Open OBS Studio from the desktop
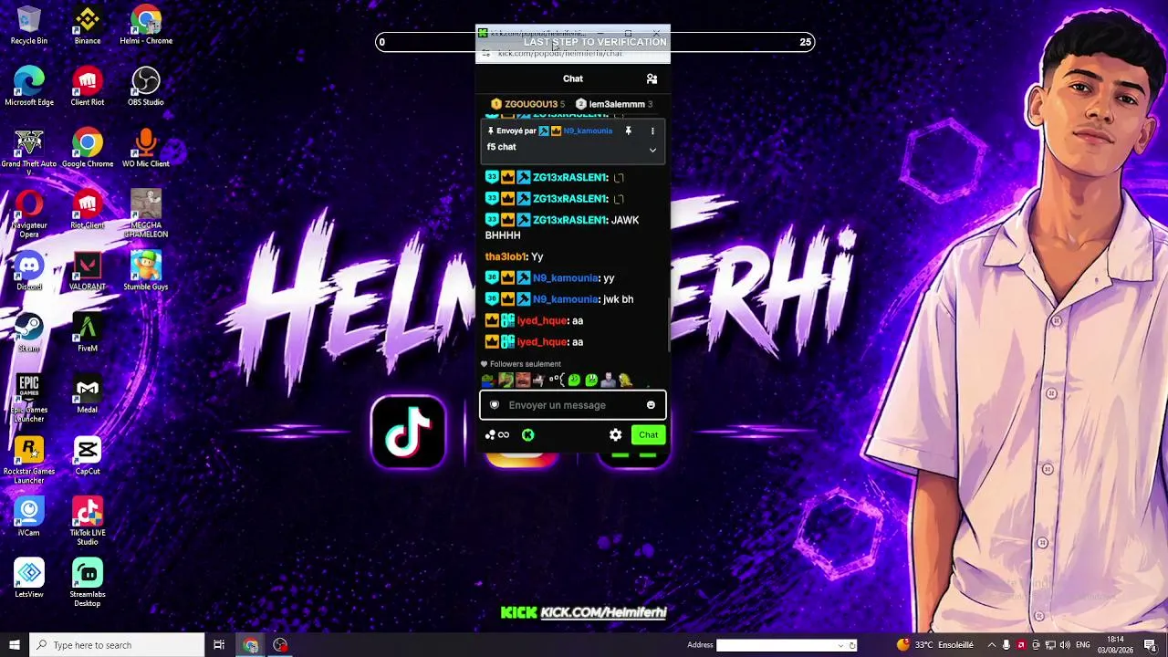The width and height of the screenshot is (1168, 657). point(146,87)
